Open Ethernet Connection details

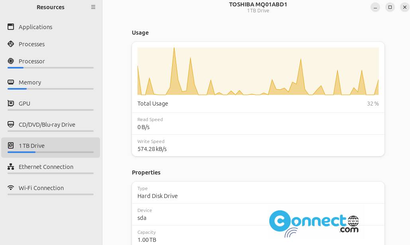click(51, 169)
